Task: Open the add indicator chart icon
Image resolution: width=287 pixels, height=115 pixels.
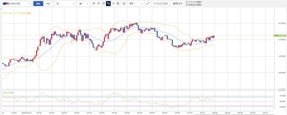Action: pos(124,3)
